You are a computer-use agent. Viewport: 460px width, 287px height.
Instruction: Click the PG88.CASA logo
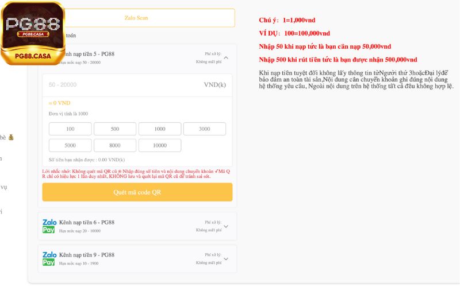click(x=33, y=33)
